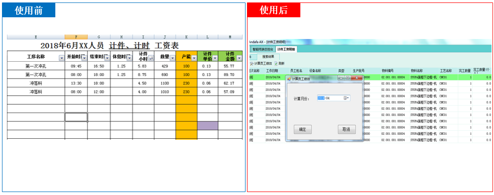
Task: Switch to the 智能终端总控台 tab
Action: pos(263,49)
